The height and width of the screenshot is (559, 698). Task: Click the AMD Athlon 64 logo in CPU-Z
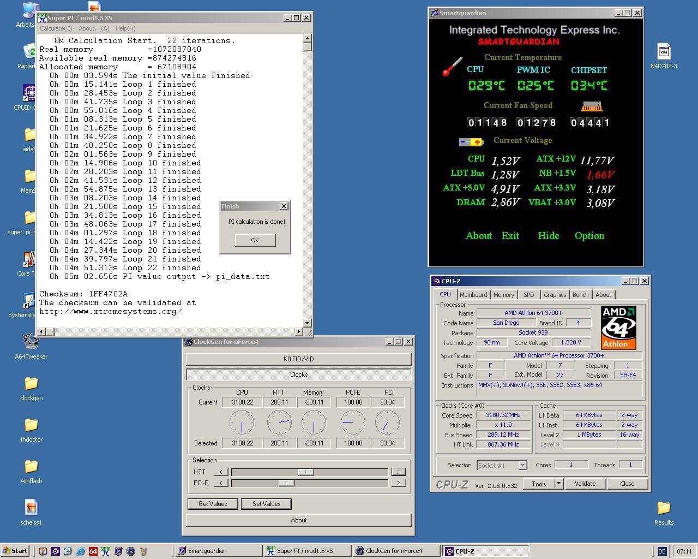click(x=618, y=328)
